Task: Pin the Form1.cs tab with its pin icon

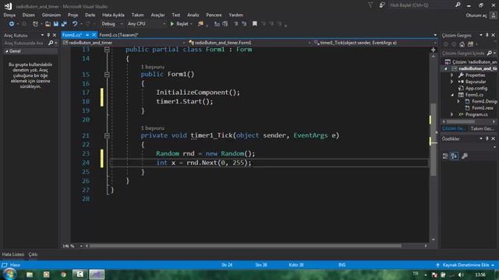Action: pyautogui.click(x=87, y=35)
